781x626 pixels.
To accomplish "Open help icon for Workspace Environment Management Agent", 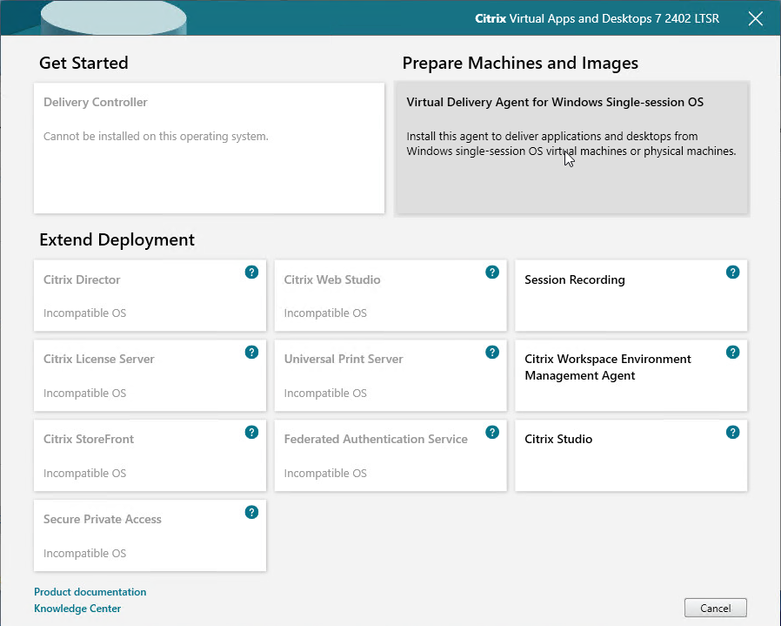I will click(x=732, y=352).
